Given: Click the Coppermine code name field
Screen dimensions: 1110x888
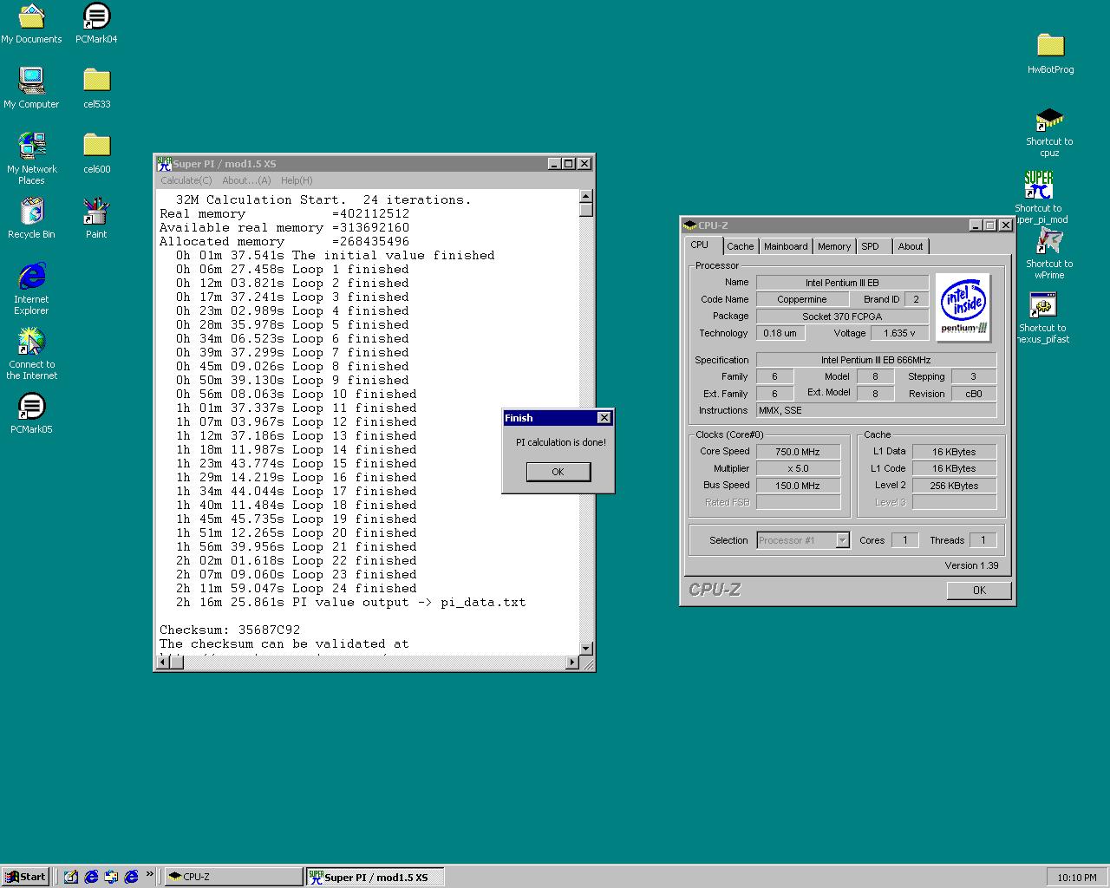Looking at the screenshot, I should coord(802,299).
